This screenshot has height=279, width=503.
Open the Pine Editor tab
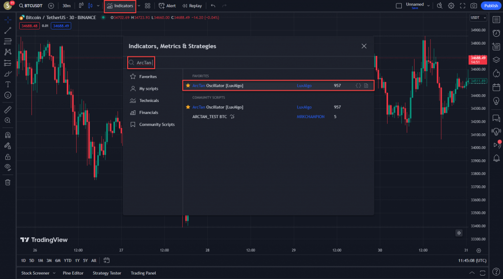73,273
